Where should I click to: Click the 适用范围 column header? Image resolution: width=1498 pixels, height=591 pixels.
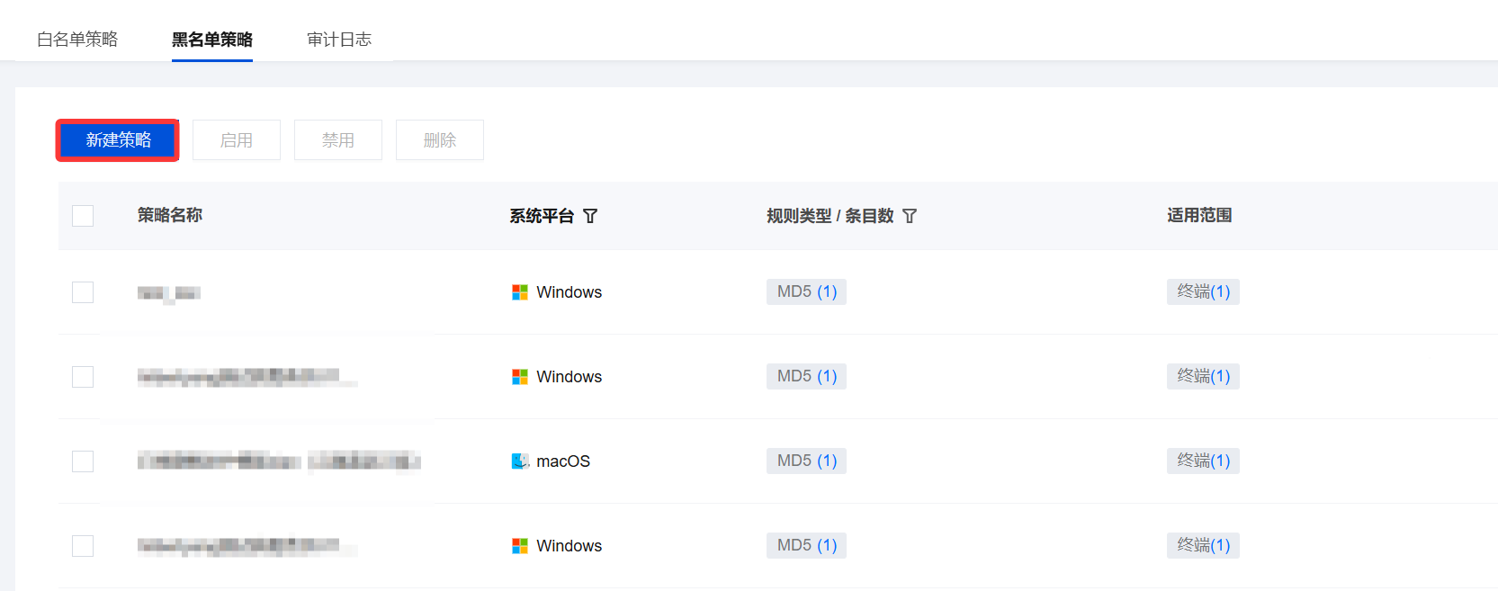click(1199, 215)
